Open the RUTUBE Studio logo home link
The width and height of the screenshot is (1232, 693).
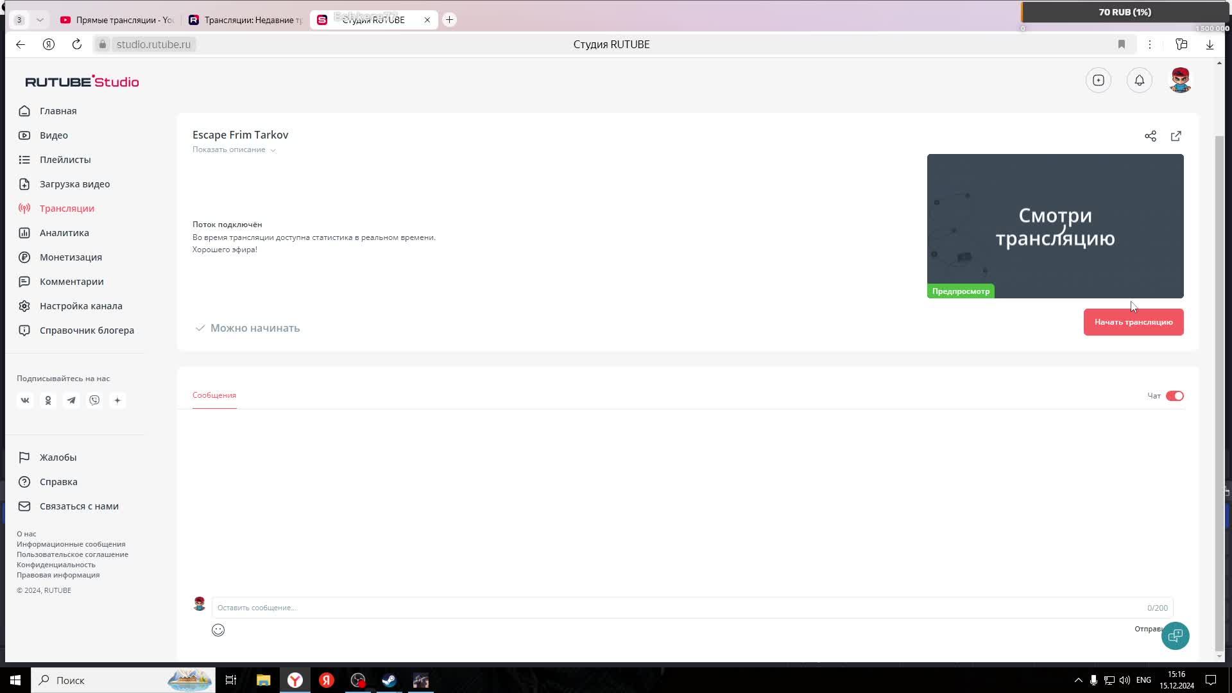pos(82,81)
